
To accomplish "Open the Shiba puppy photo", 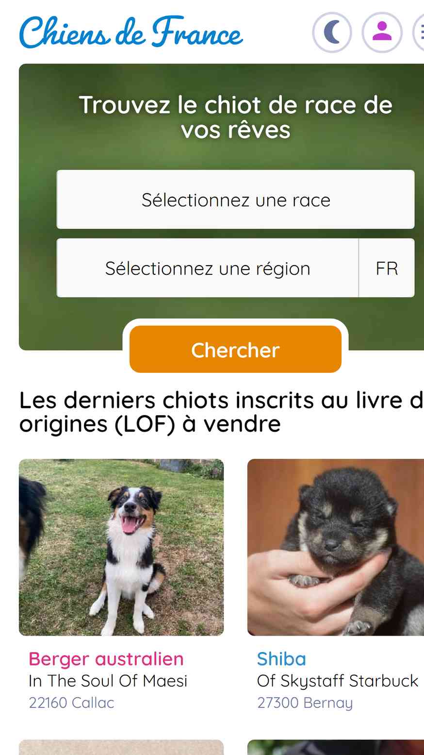I will 336,547.
